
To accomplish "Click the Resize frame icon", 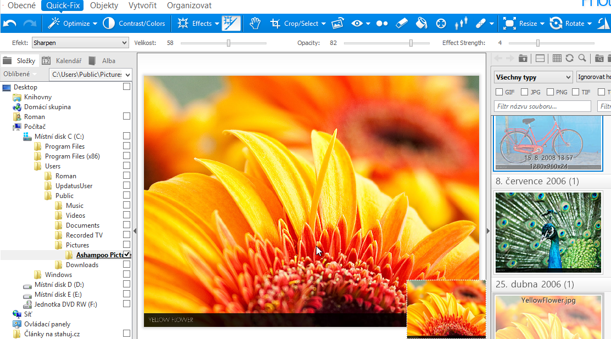I will pyautogui.click(x=509, y=24).
